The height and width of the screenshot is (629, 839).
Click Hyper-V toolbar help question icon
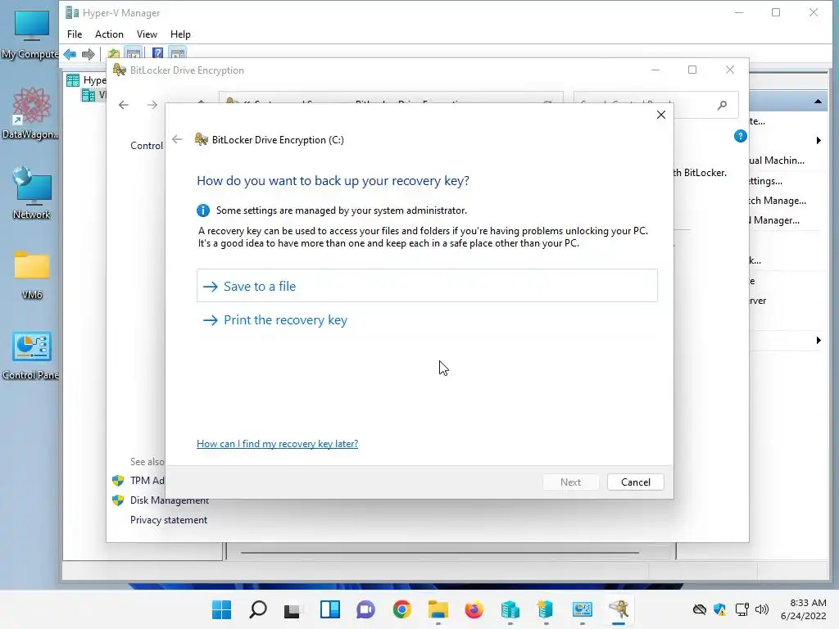[x=157, y=53]
